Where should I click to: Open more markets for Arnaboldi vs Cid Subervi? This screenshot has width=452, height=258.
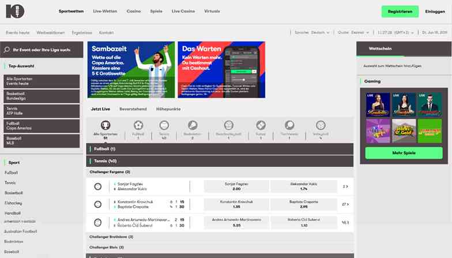(345, 223)
